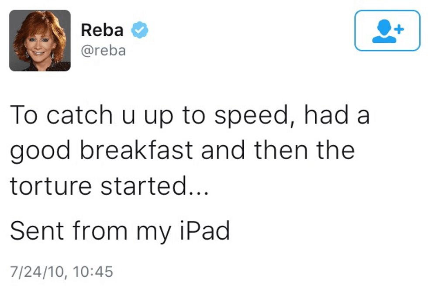Click the tweet timestamp 7/24/10, 10:45
This screenshot has width=428, height=292.
61,271
